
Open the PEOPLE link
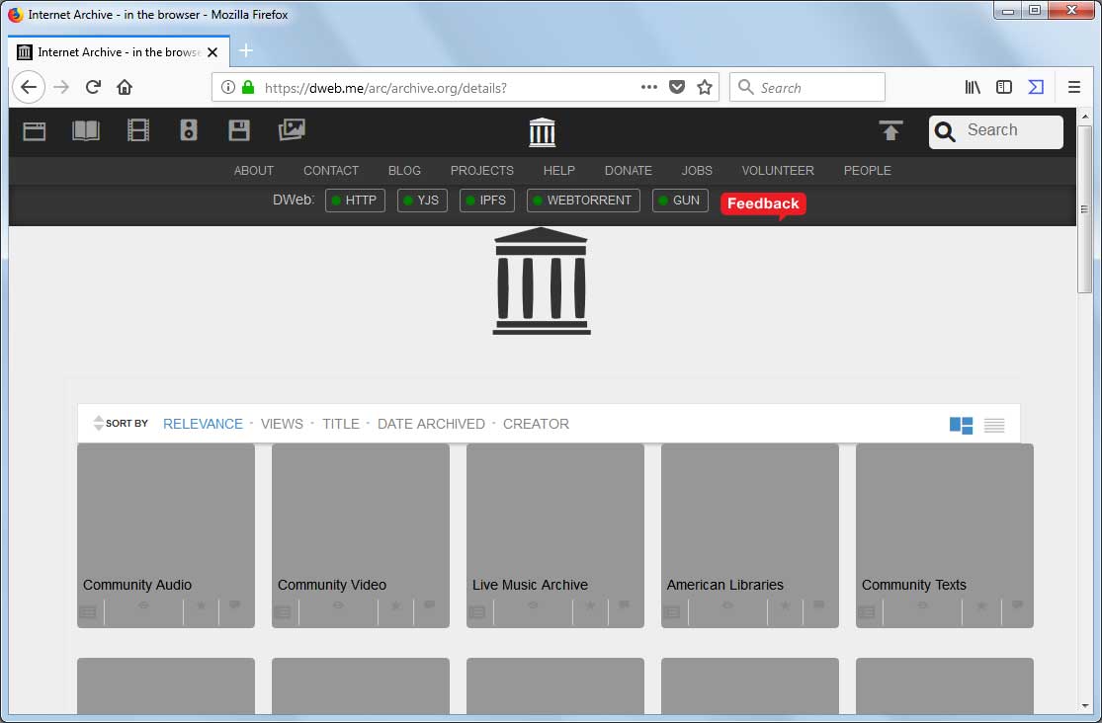(867, 171)
